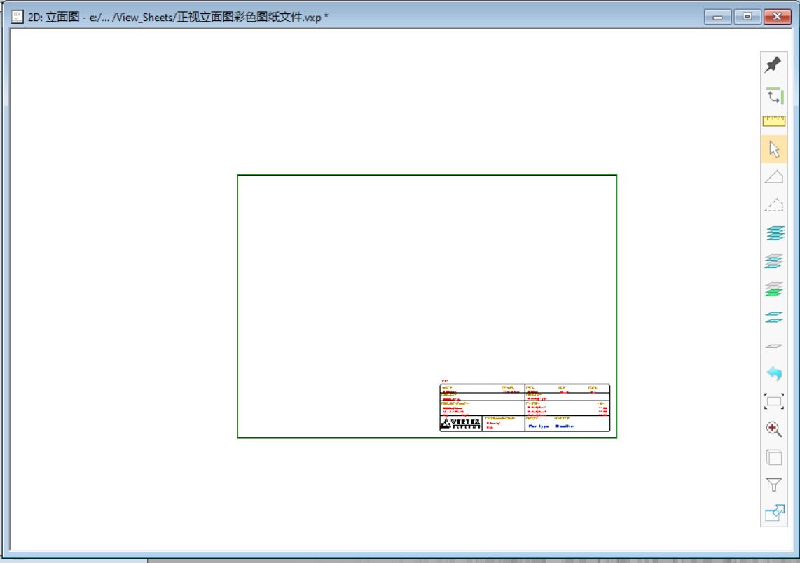
Task: Click the overlapping gray squares icon
Action: click(773, 457)
